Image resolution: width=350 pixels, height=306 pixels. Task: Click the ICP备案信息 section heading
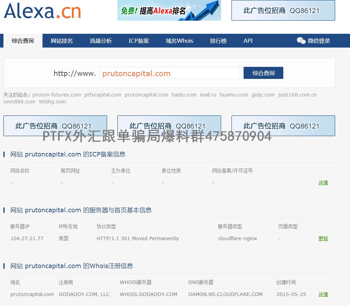pyautogui.click(x=68, y=154)
